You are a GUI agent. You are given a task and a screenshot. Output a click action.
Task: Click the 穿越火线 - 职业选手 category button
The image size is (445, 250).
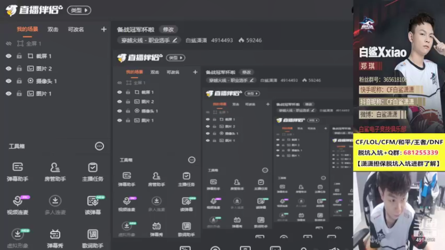click(149, 40)
